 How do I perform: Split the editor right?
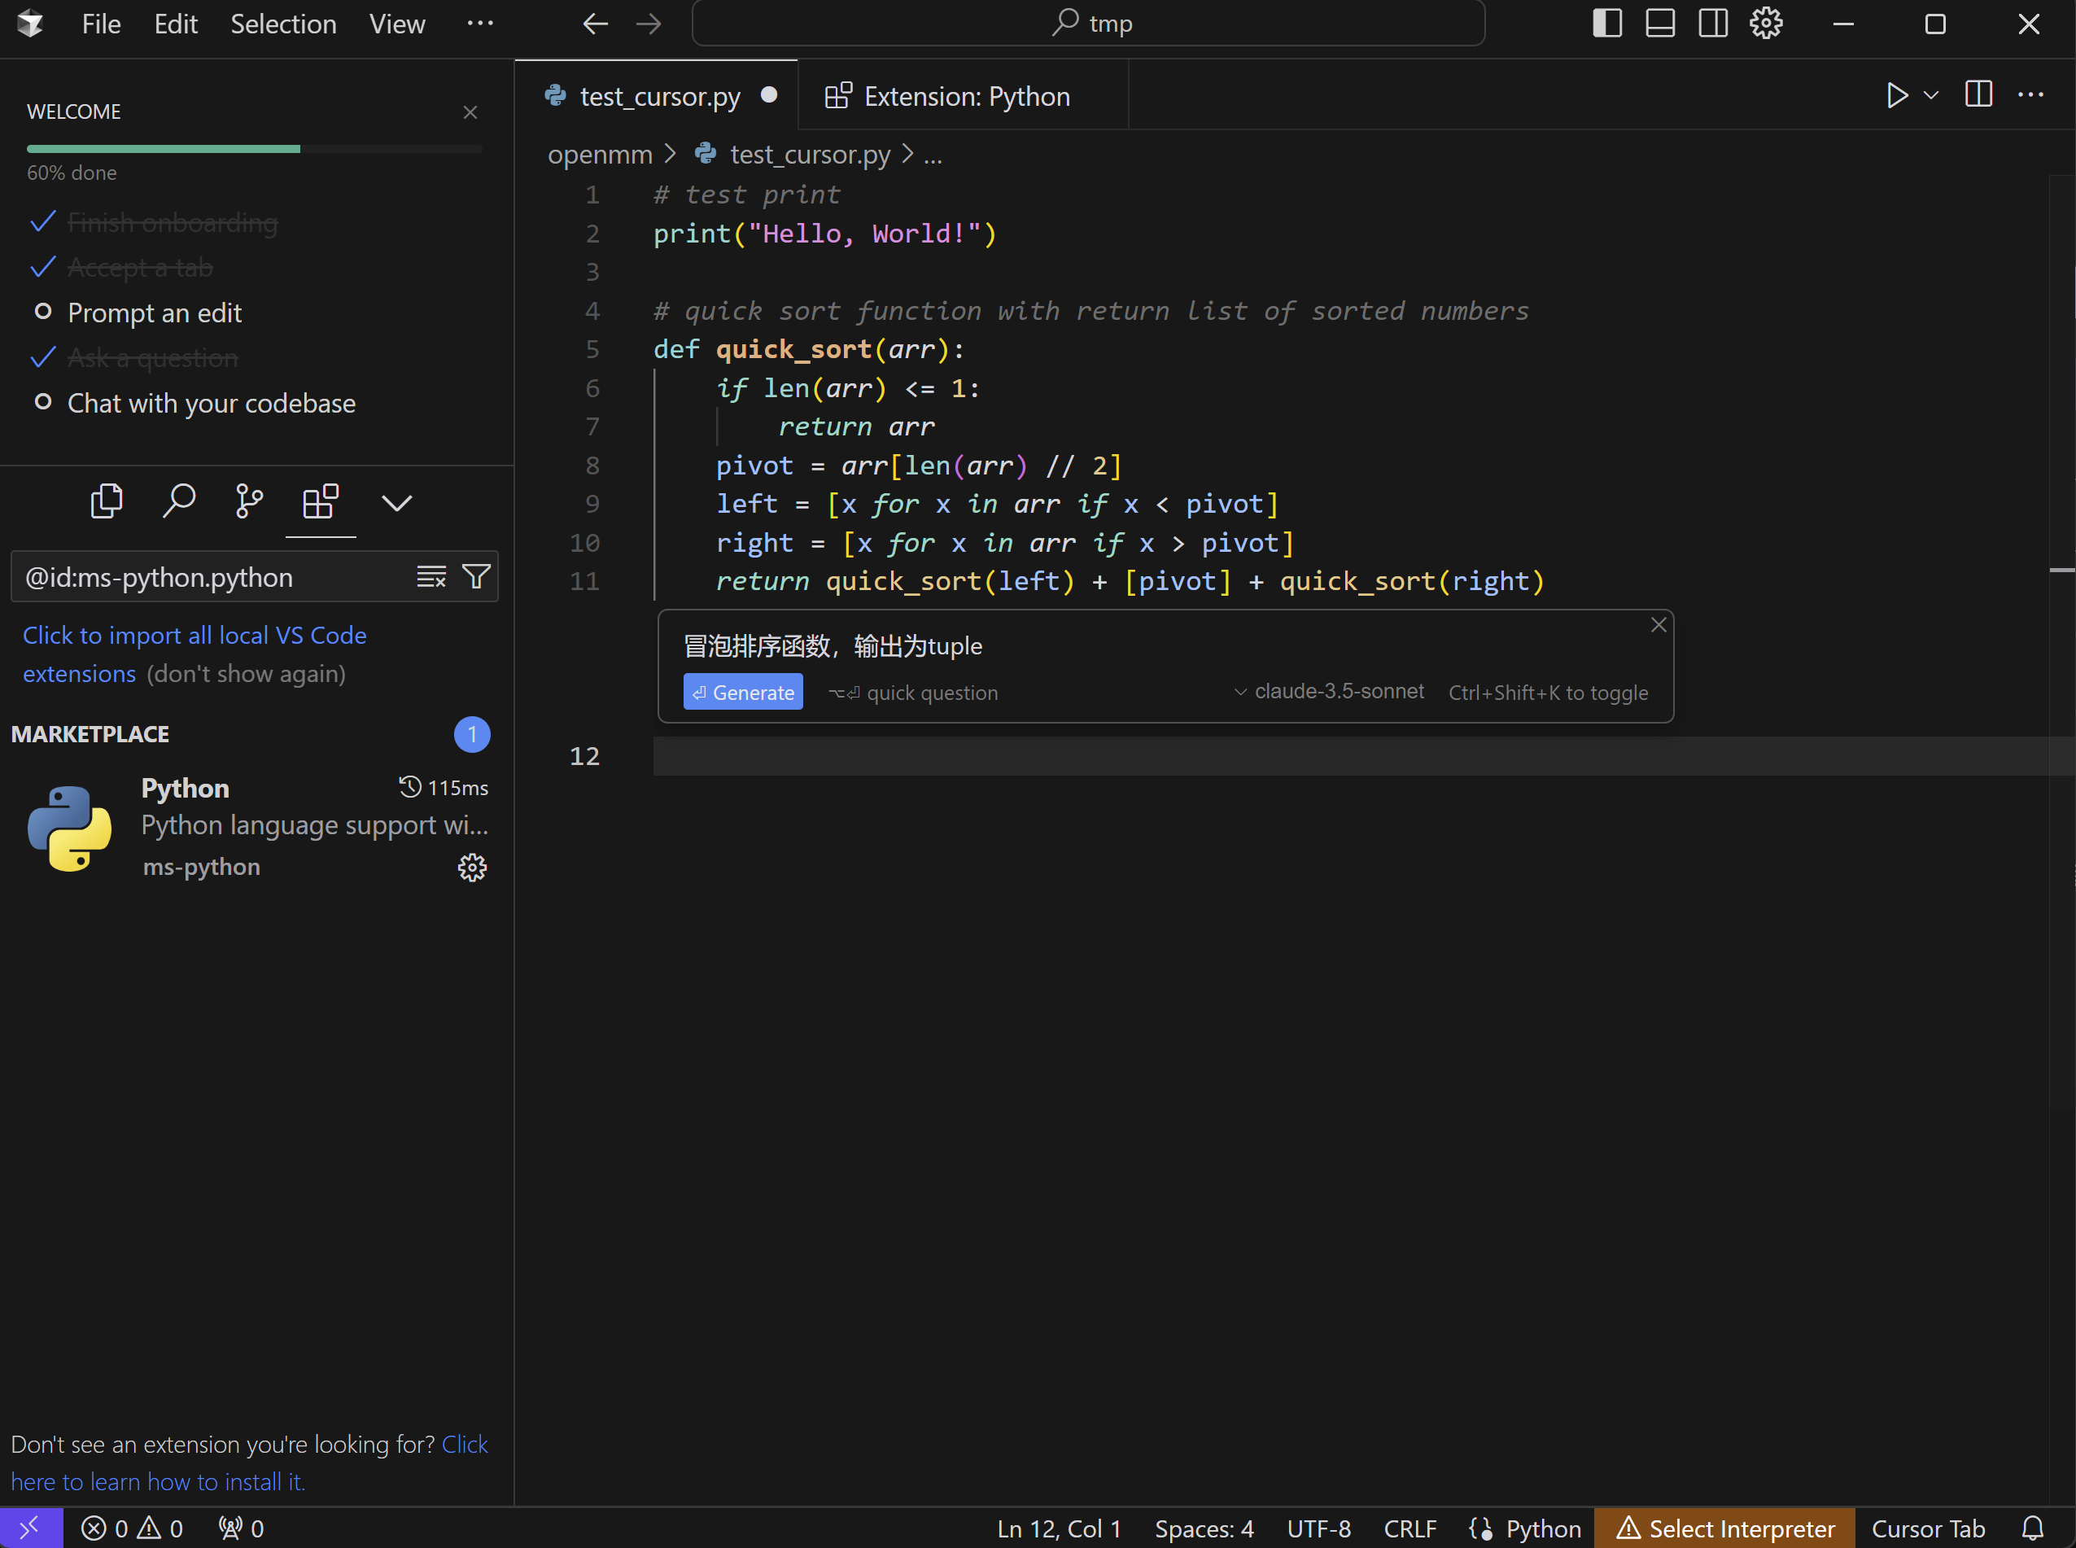pos(1978,95)
